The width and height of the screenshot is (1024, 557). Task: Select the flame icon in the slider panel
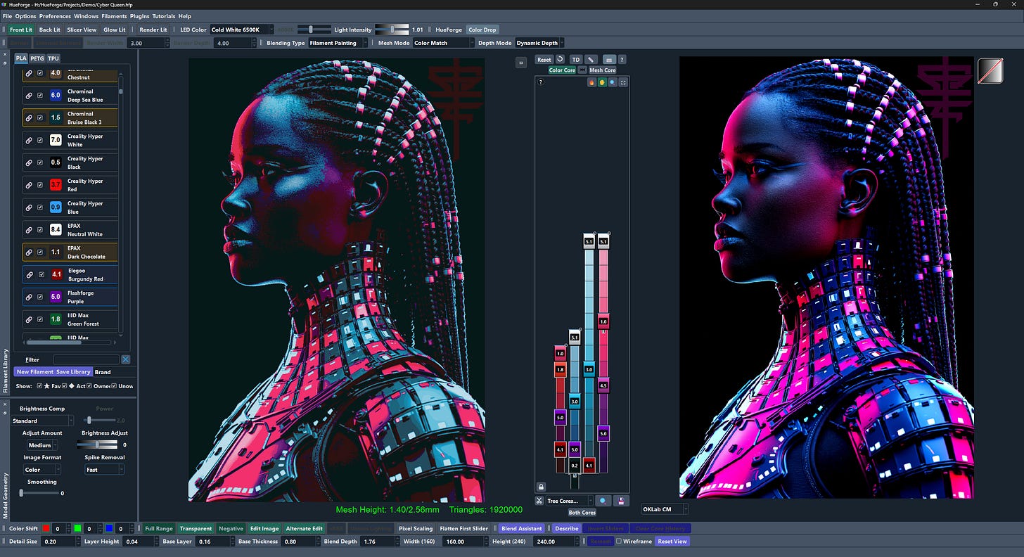591,82
